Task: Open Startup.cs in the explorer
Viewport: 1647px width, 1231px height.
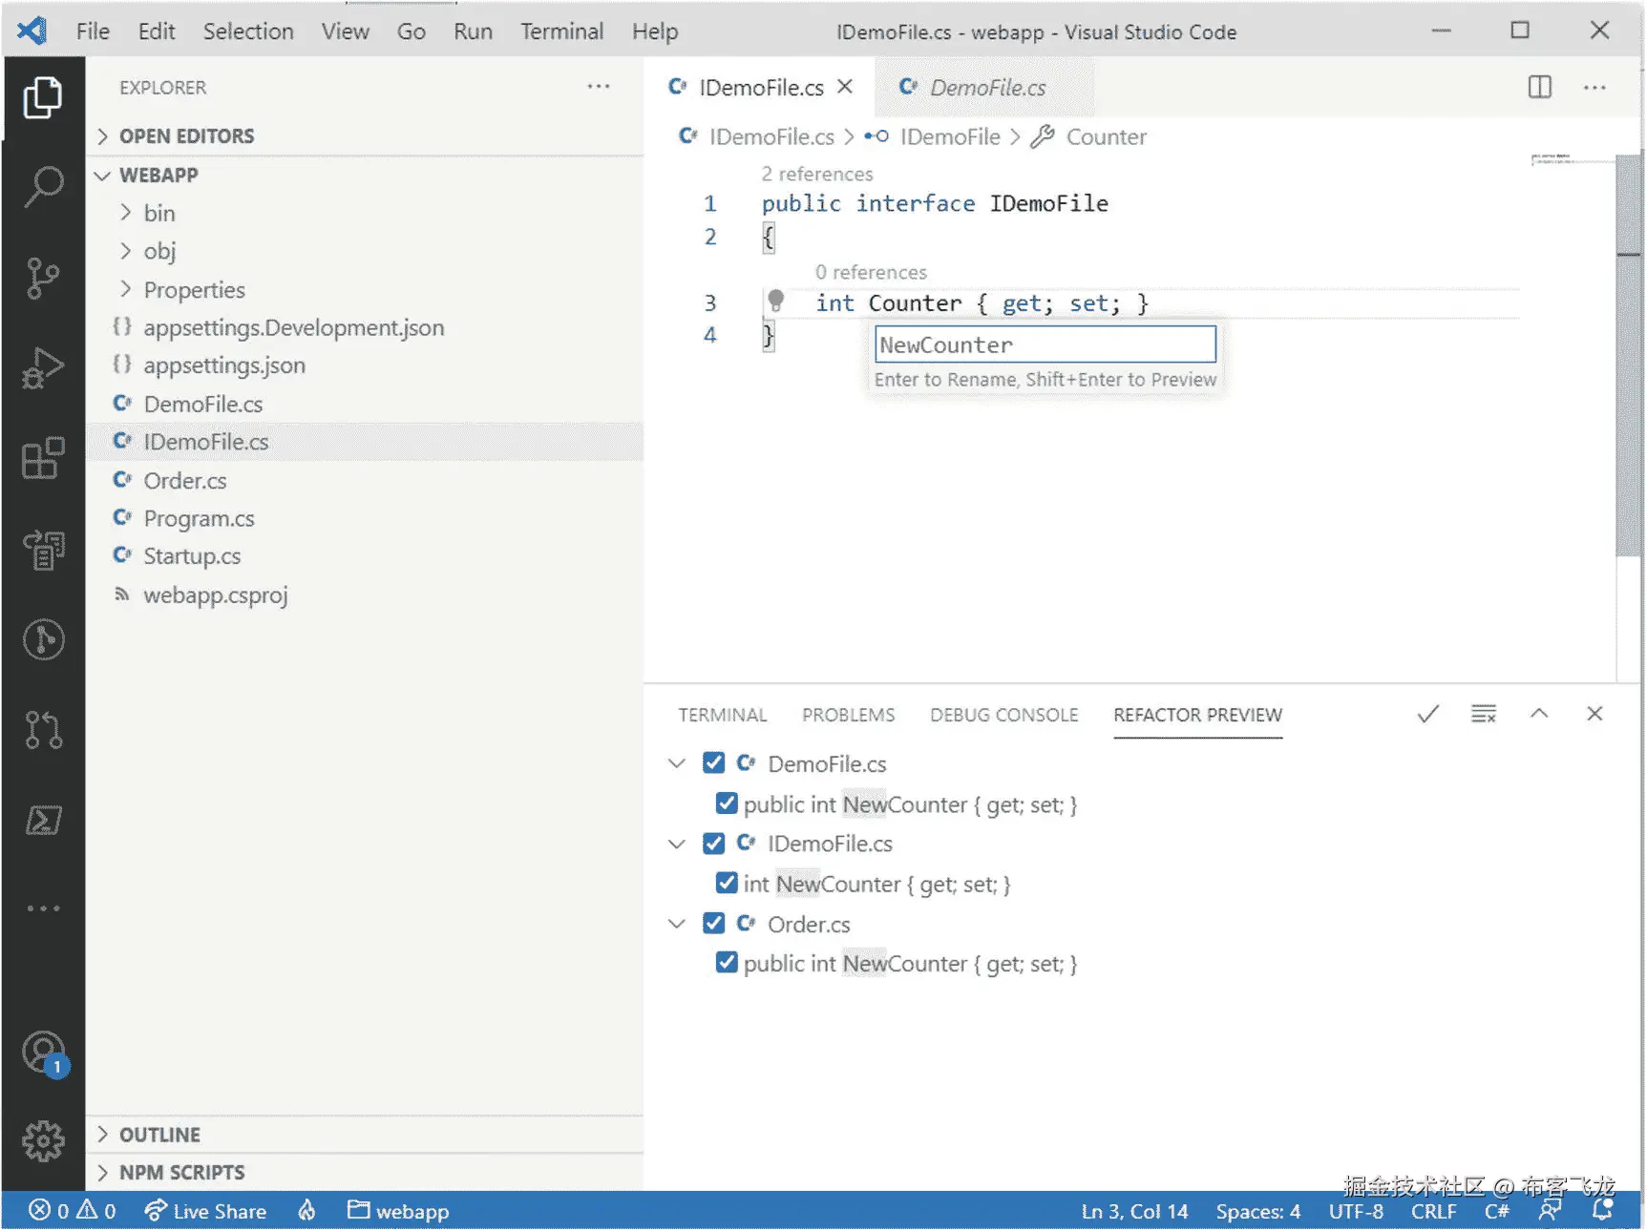Action: [x=192, y=556]
